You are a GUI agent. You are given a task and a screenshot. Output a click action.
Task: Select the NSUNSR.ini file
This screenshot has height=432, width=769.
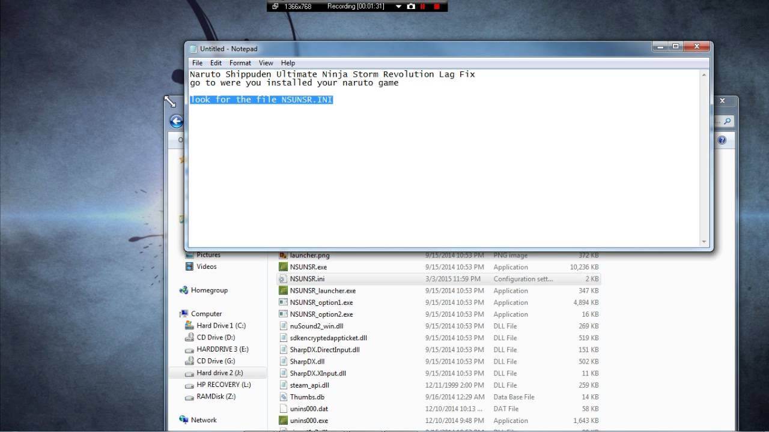[439, 279]
